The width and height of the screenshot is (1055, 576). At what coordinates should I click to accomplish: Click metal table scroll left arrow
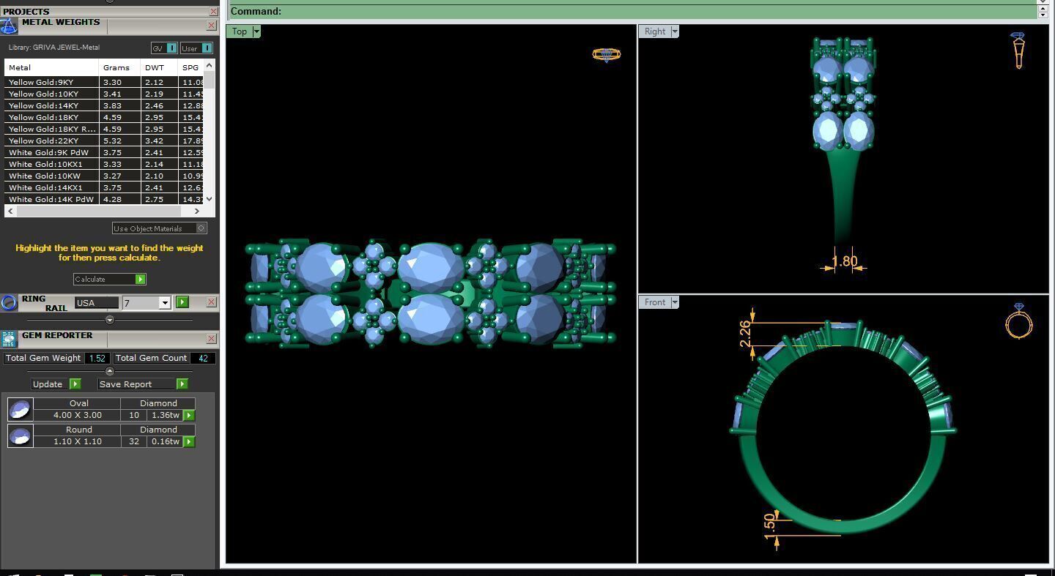(10, 211)
